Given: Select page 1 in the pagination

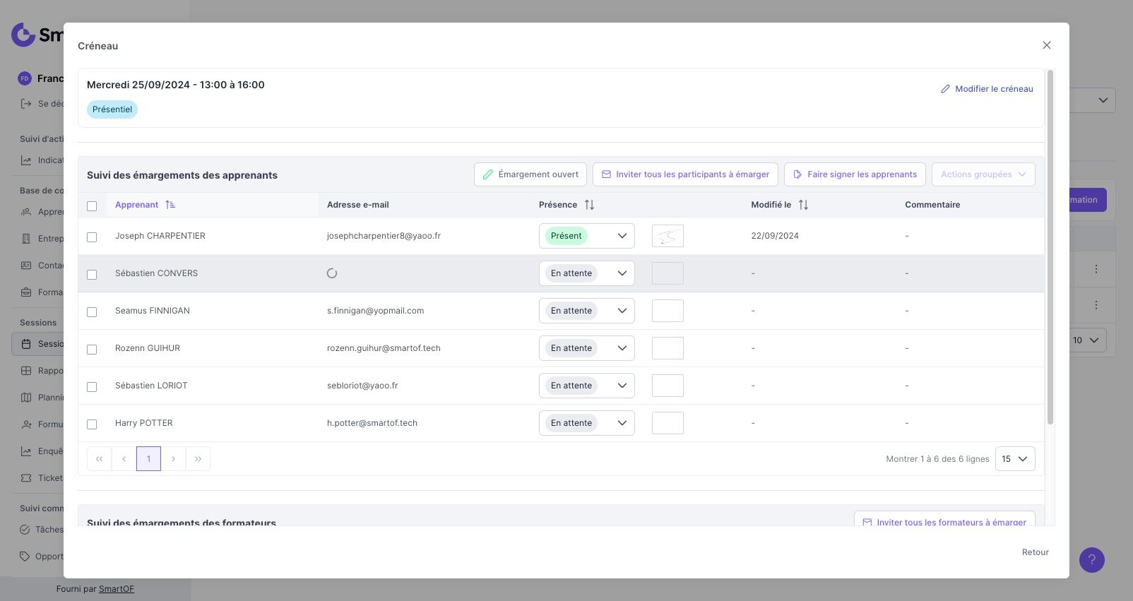Looking at the screenshot, I should coord(148,459).
